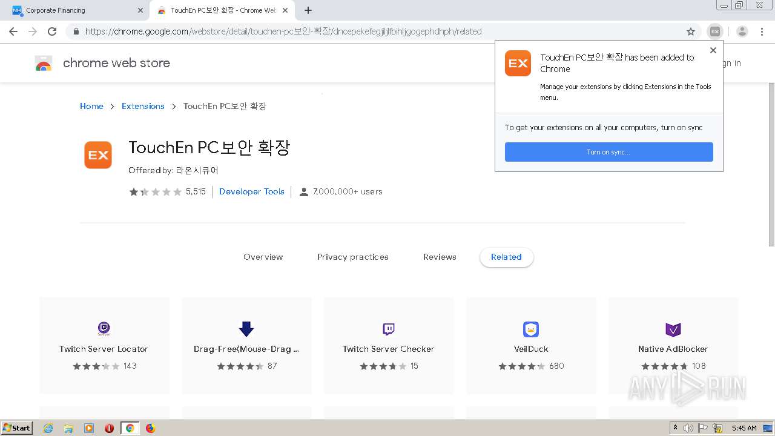Click the Twitch Server Checker icon

click(389, 329)
